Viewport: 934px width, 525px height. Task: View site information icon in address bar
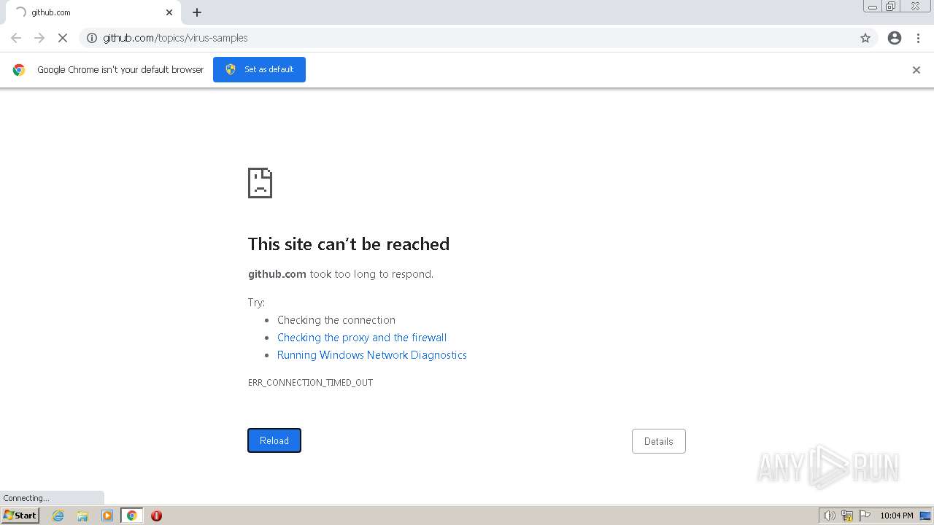point(92,38)
